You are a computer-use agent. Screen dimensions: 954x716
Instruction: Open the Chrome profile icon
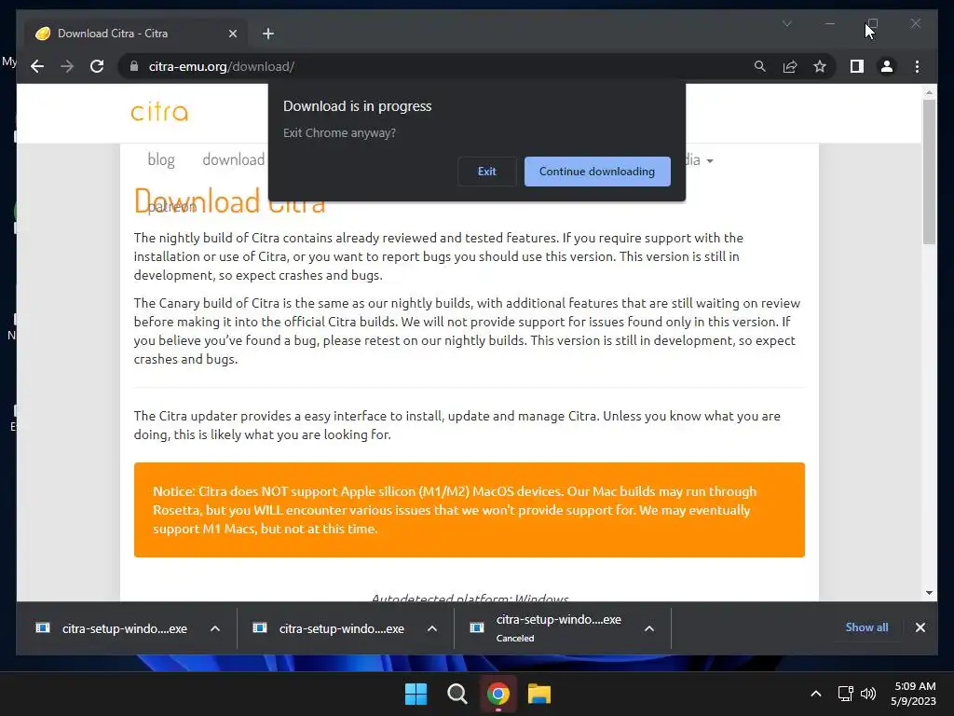click(x=887, y=66)
